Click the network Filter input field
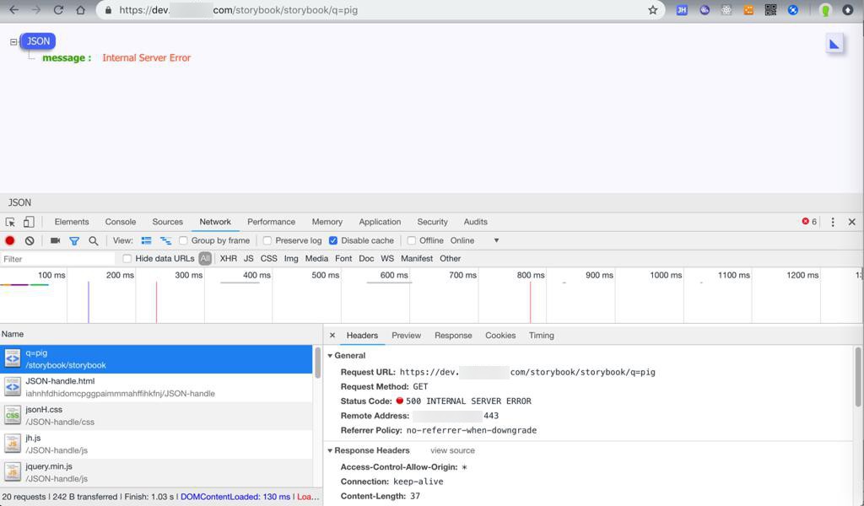 (x=58, y=259)
